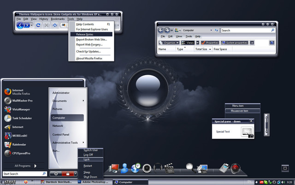295x185 pixels.
Task: Open MailWasher Pro from start menu
Action: pyautogui.click(x=18, y=101)
